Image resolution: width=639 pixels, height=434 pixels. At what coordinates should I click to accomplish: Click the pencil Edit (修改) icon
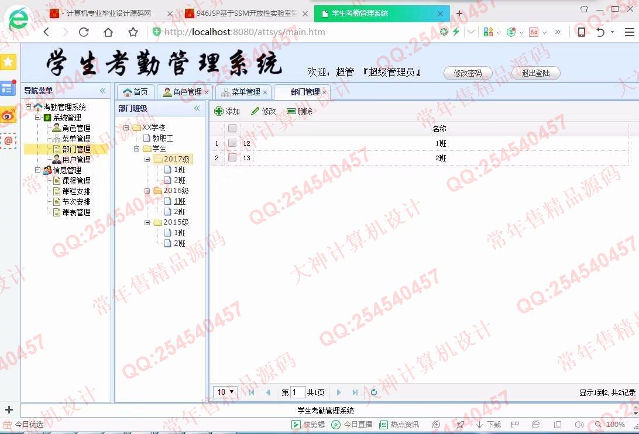(x=255, y=111)
